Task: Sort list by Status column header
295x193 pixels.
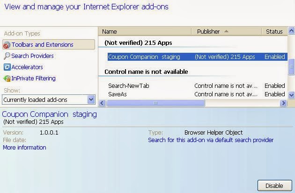Action: click(274, 31)
